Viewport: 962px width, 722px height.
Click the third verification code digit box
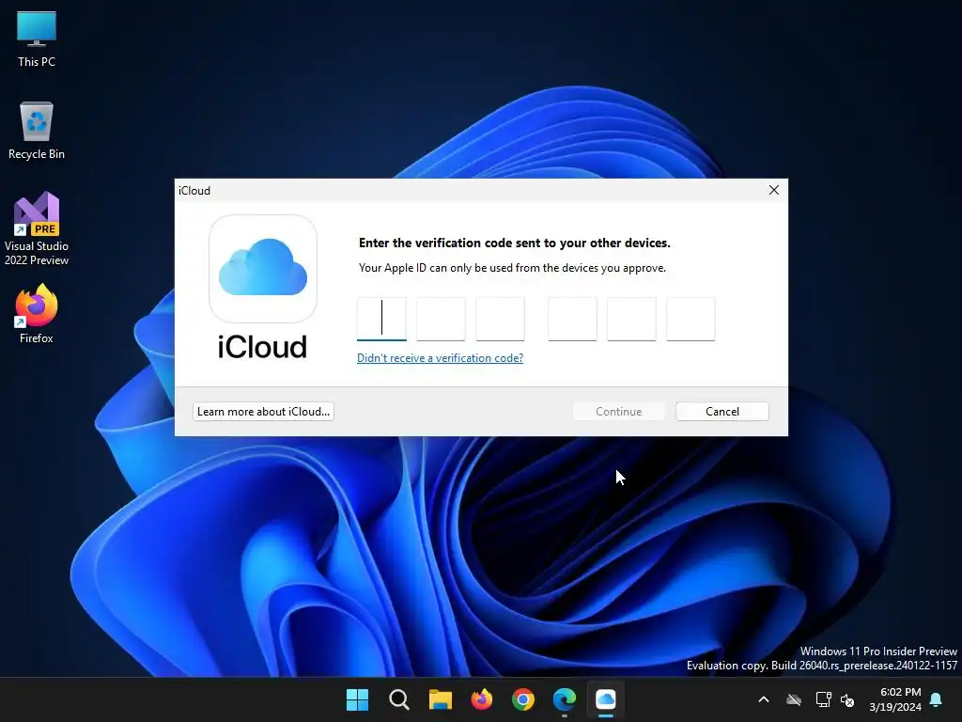(x=500, y=319)
